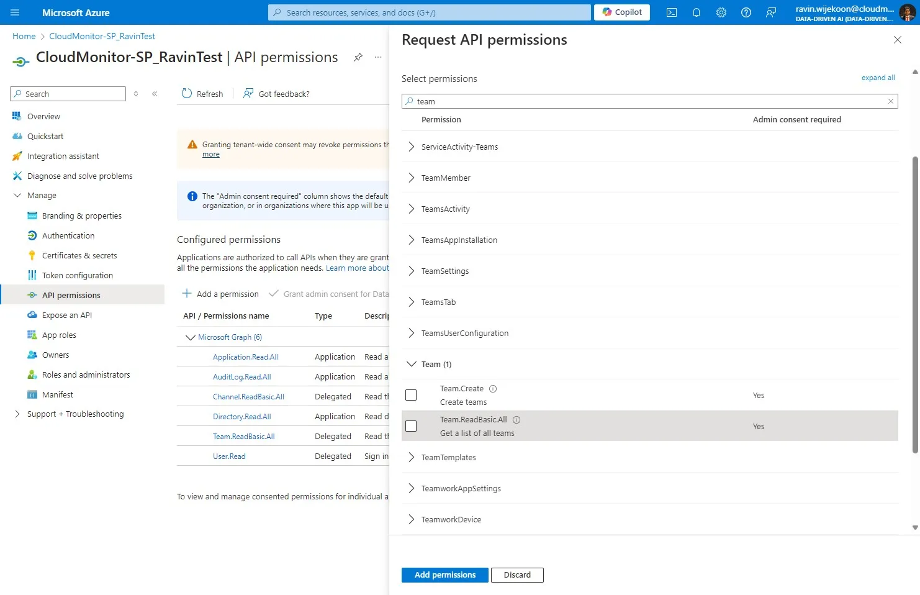Click the top bar feedback icon

[x=771, y=12]
